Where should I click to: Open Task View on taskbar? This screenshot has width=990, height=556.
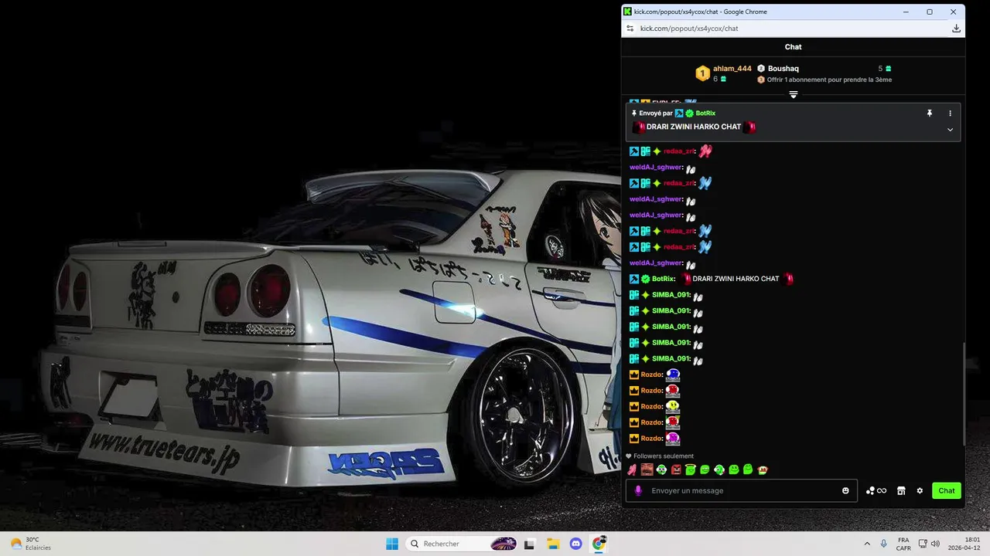pyautogui.click(x=530, y=544)
